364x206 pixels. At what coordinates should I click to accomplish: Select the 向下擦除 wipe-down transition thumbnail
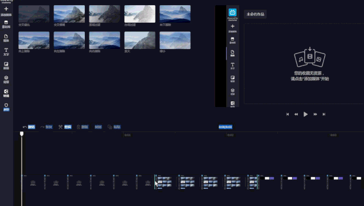[x=175, y=14]
